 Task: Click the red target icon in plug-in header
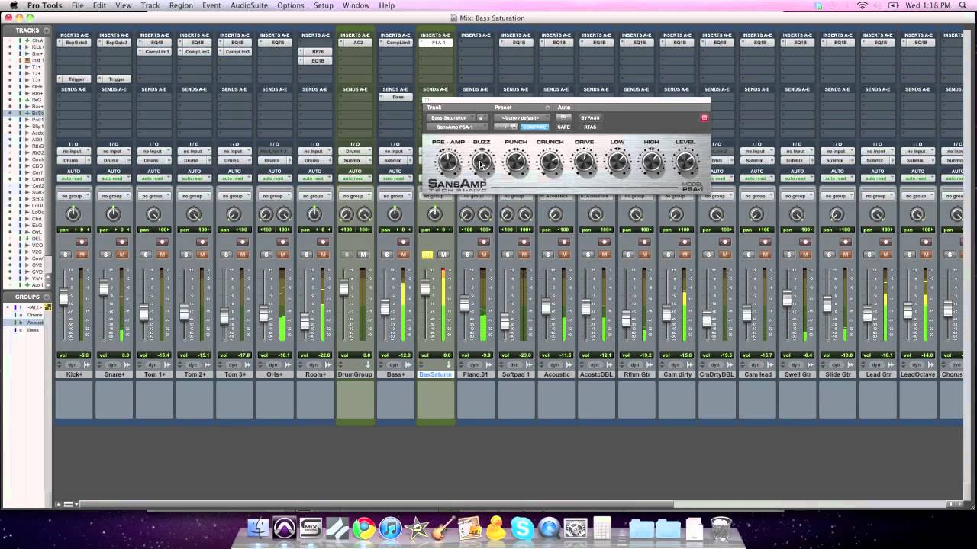pos(705,118)
